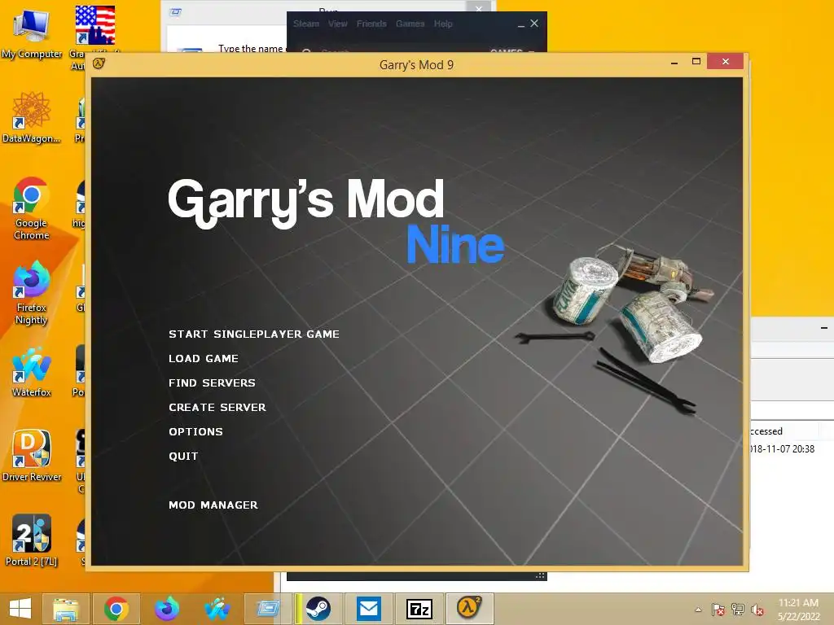Open the View menu in Steam window
Image resolution: width=834 pixels, height=625 pixels.
click(337, 24)
